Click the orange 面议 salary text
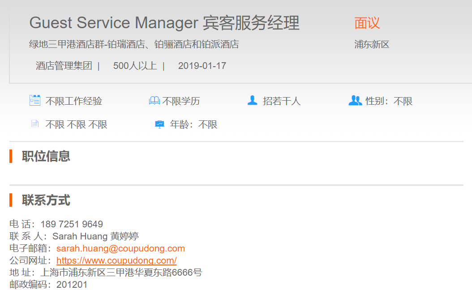The height and width of the screenshot is (290, 472). click(x=367, y=23)
